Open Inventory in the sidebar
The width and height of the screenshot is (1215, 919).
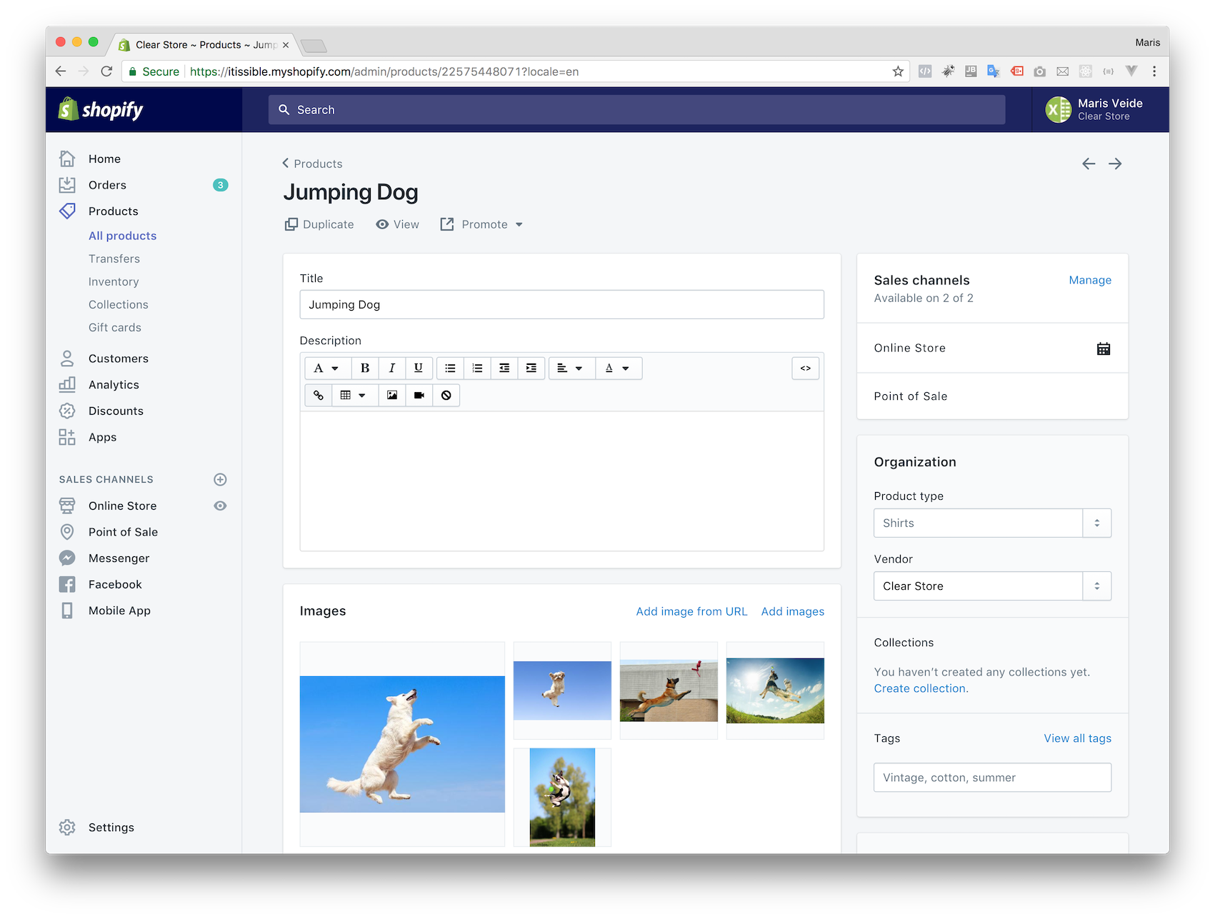(x=114, y=282)
